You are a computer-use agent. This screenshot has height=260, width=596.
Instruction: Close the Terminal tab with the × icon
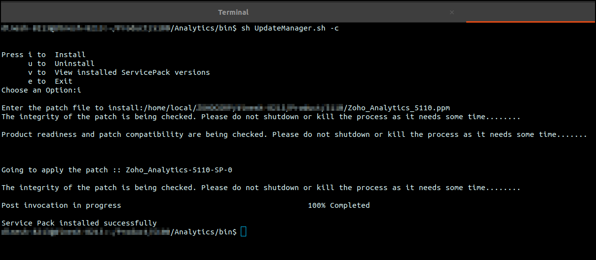[452, 12]
